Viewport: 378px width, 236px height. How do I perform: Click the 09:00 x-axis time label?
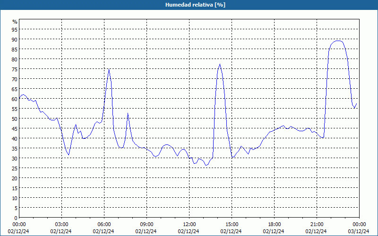(147, 225)
